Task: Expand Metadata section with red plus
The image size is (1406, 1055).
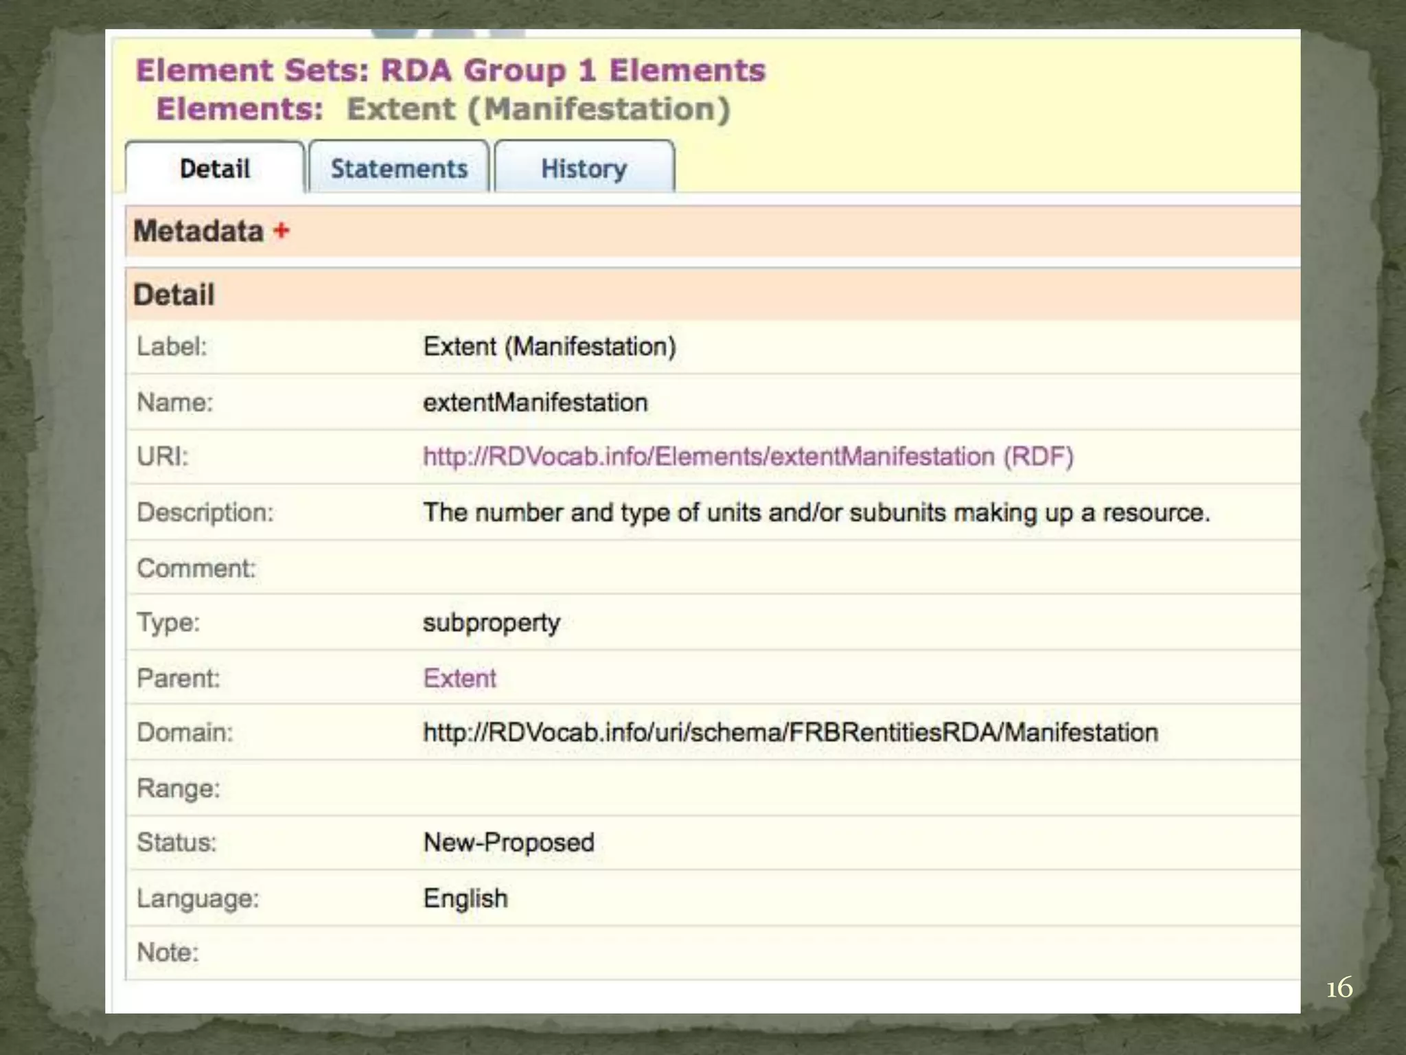Action: pos(281,231)
